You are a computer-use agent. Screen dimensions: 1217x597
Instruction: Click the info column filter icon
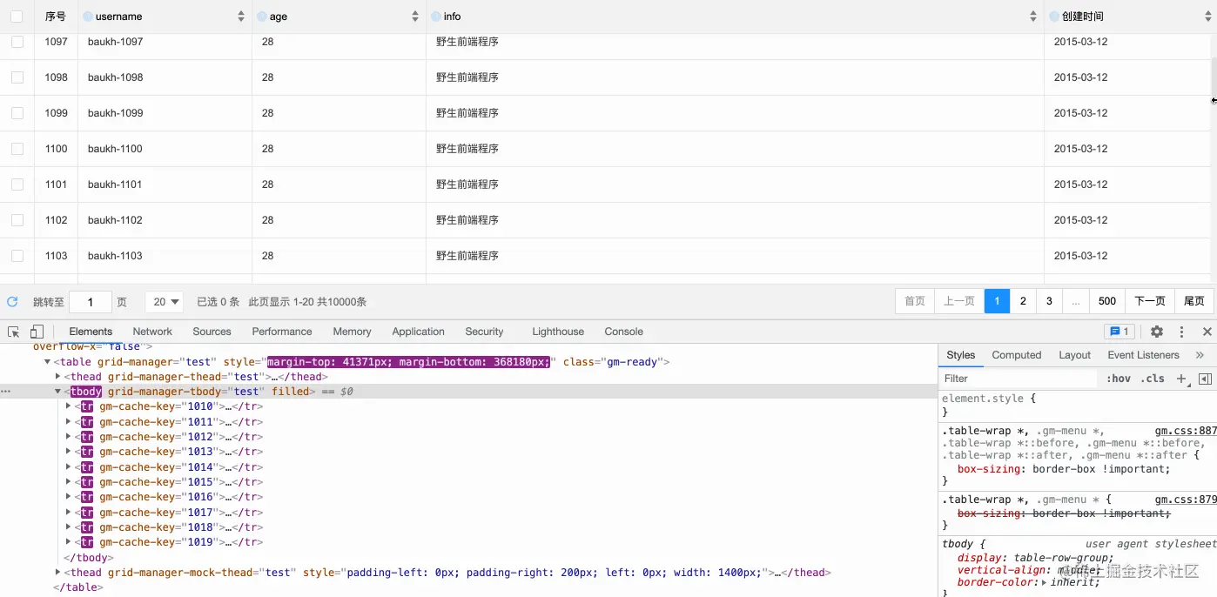click(436, 17)
